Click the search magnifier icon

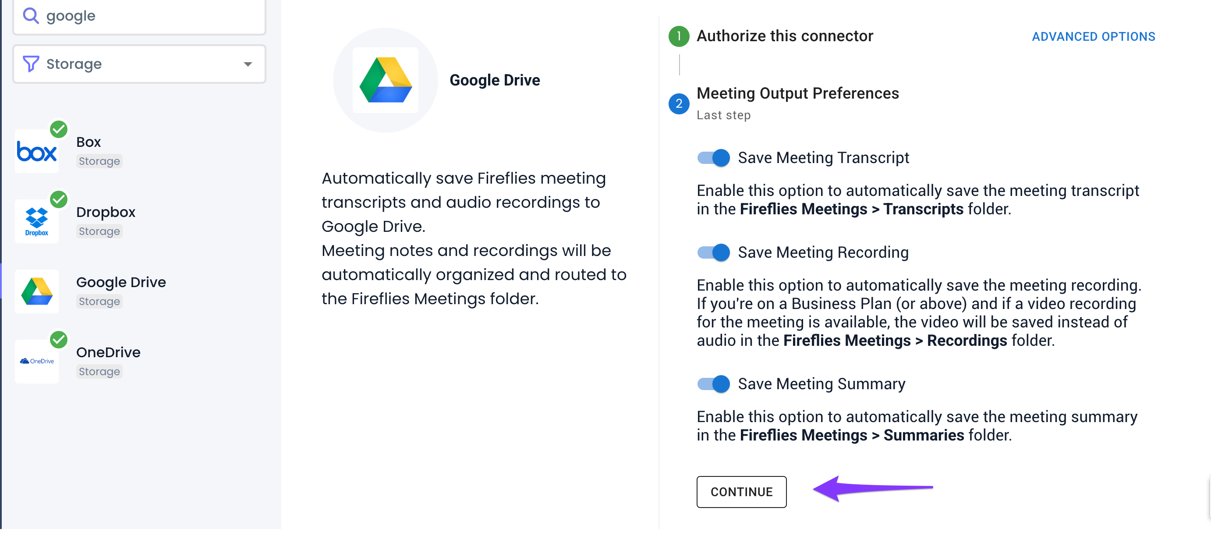pos(31,16)
